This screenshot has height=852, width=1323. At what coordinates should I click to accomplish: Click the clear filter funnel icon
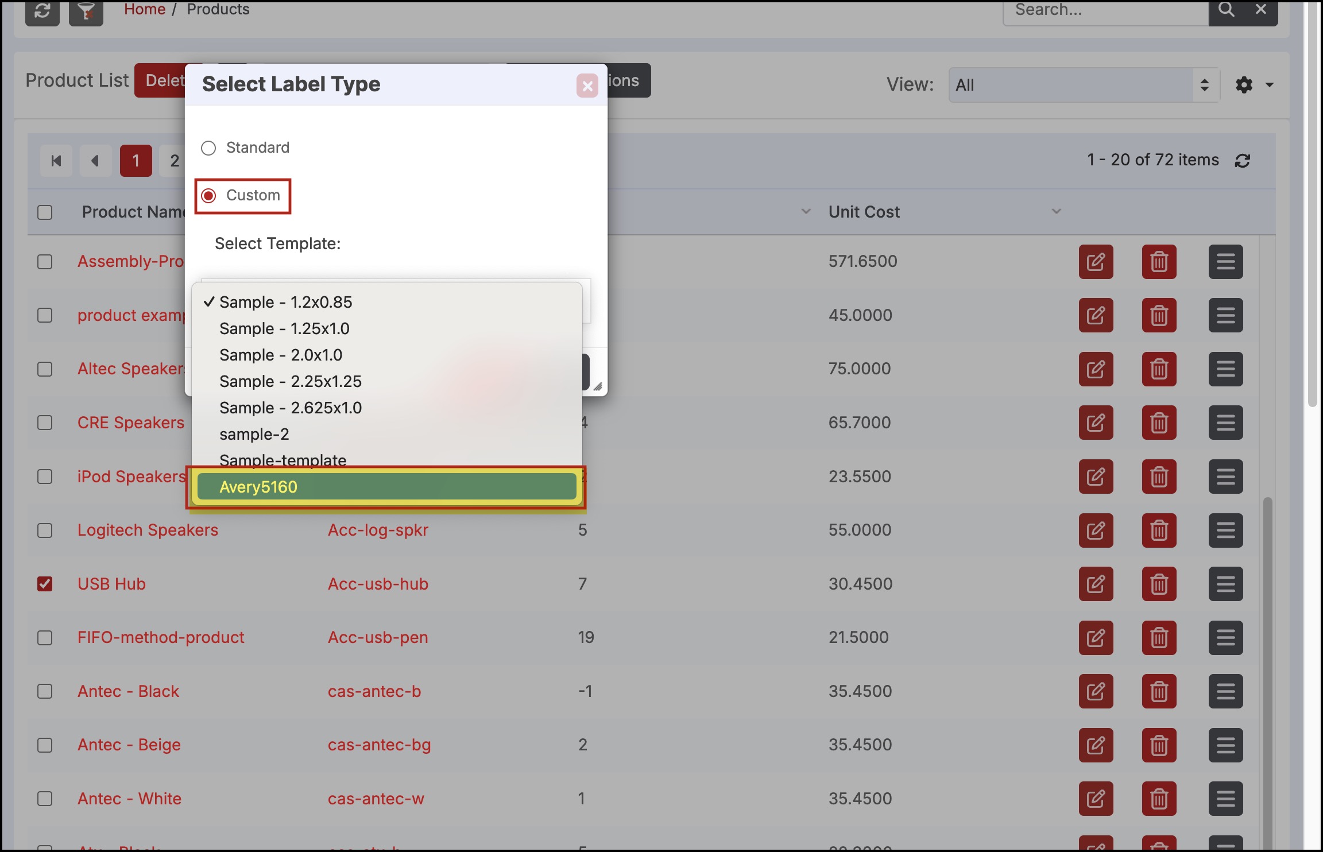[x=86, y=11]
